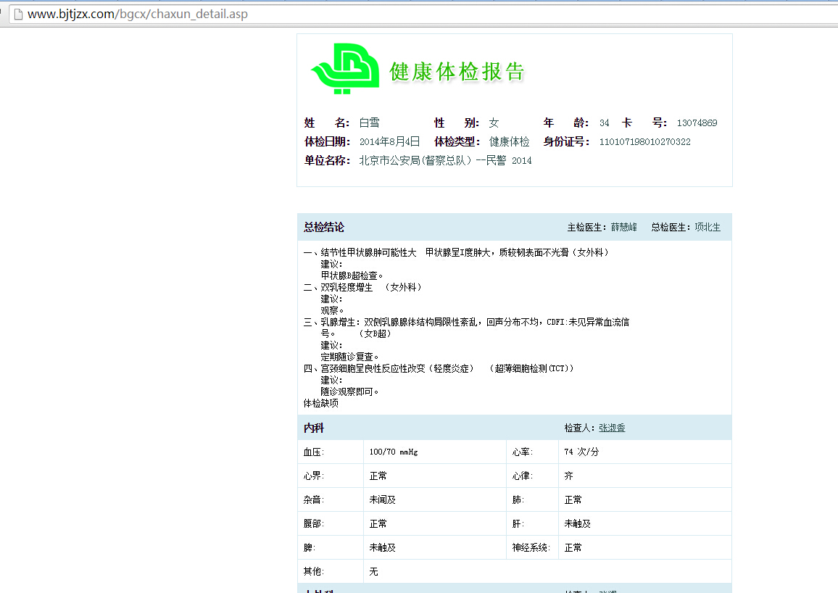Click the card number 13074869

click(697, 123)
